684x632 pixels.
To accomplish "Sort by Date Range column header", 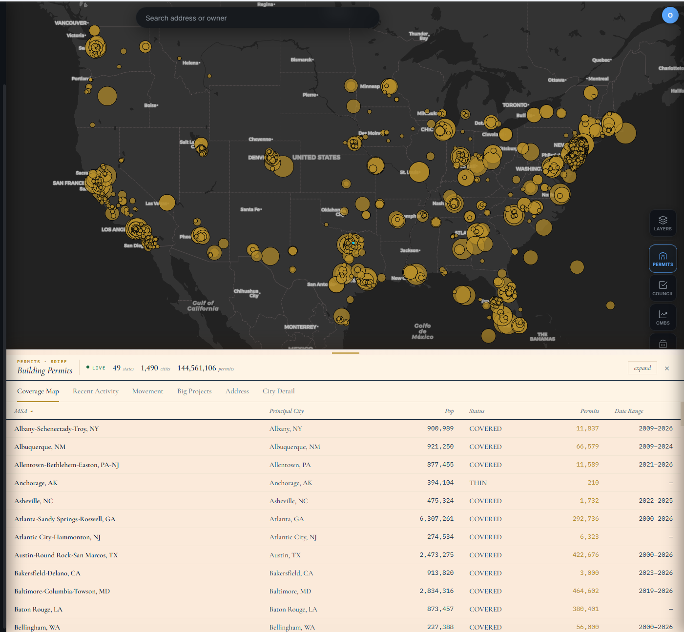I will click(629, 411).
